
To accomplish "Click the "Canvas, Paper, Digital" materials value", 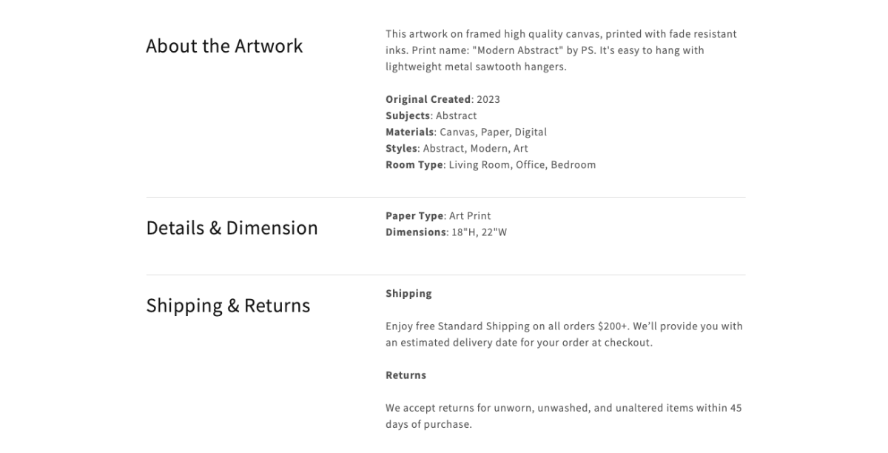I will (493, 132).
